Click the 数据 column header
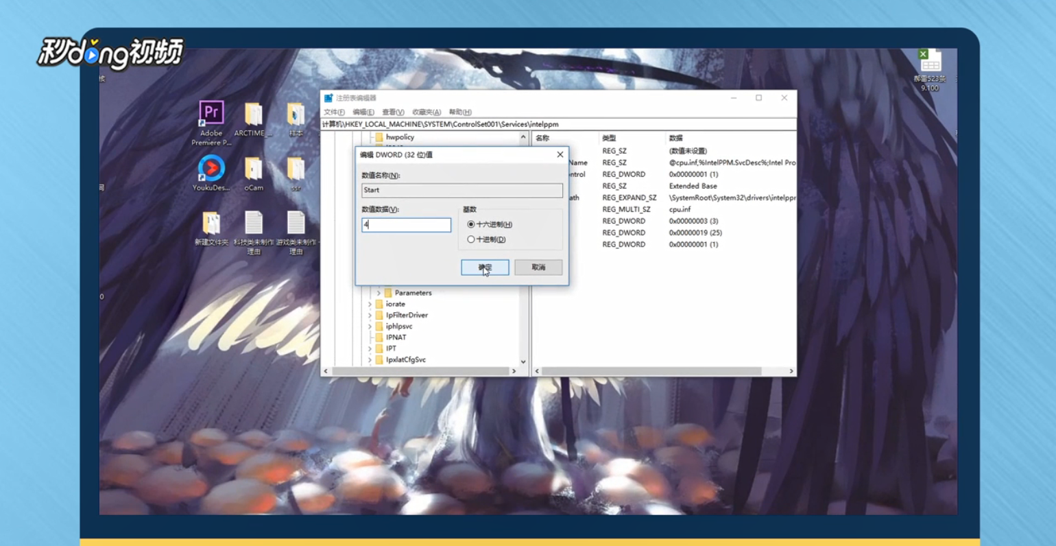Viewport: 1056px width, 546px height. [675, 138]
